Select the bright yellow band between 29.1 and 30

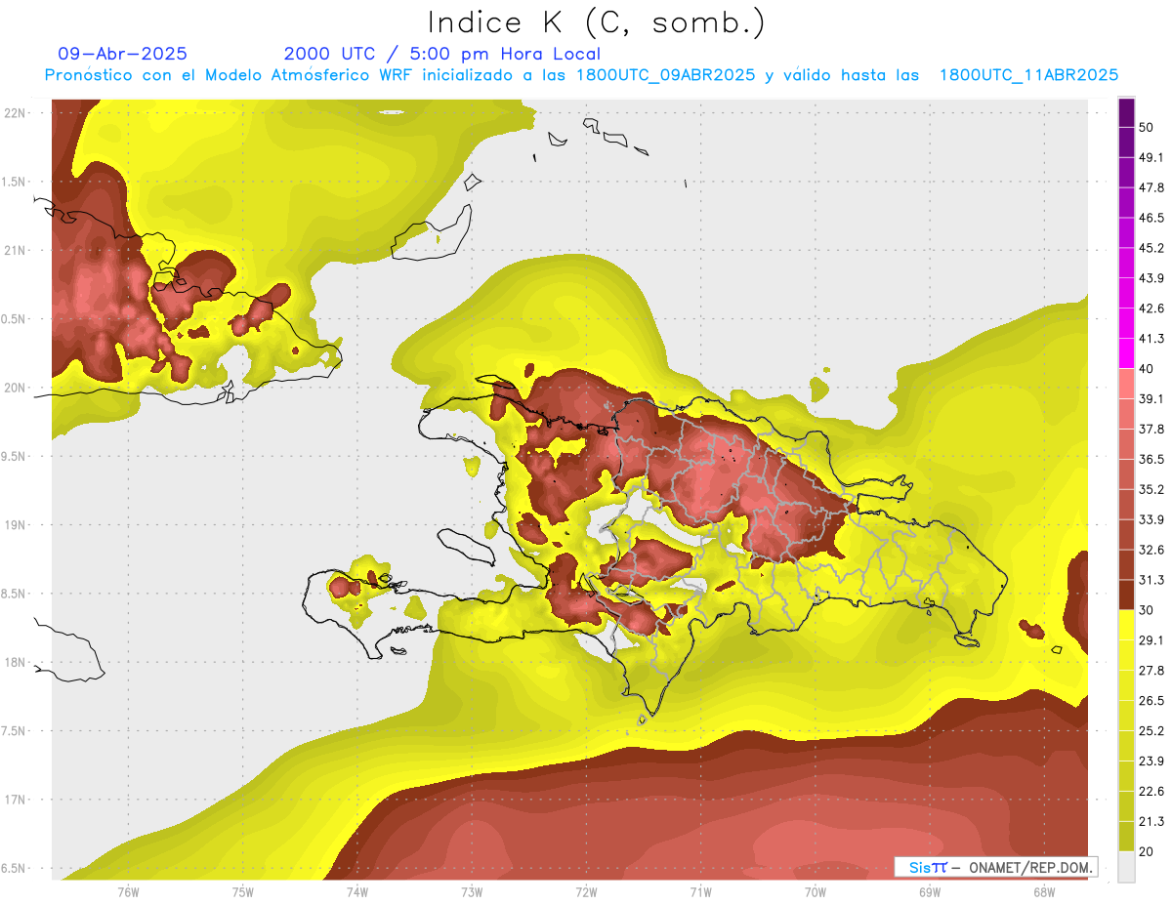click(1126, 625)
